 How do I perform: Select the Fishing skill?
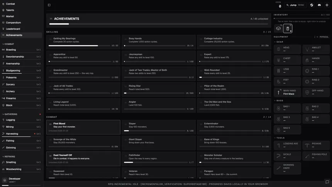[x=21, y=141]
